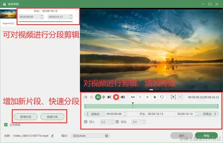Increase the 淡出 duration value
This screenshot has width=223, height=143.
[x=144, y=121]
